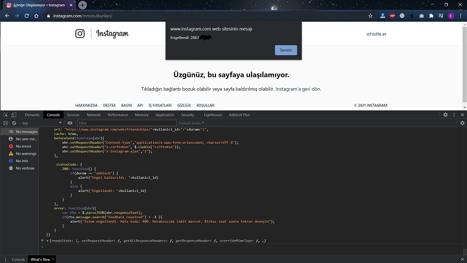Open the API footer link
This screenshot has width=467, height=263.
140,105
